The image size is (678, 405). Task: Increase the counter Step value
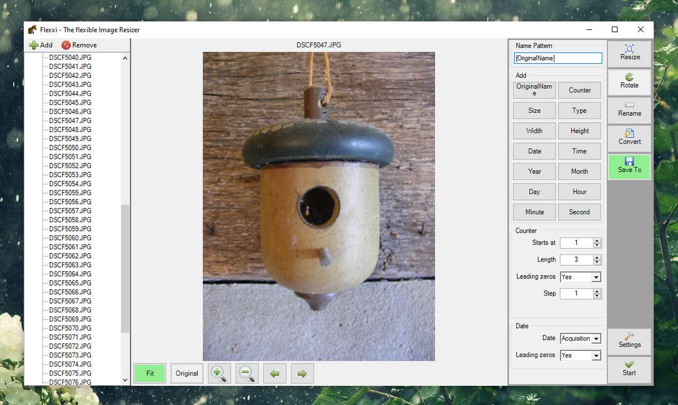pyautogui.click(x=597, y=291)
